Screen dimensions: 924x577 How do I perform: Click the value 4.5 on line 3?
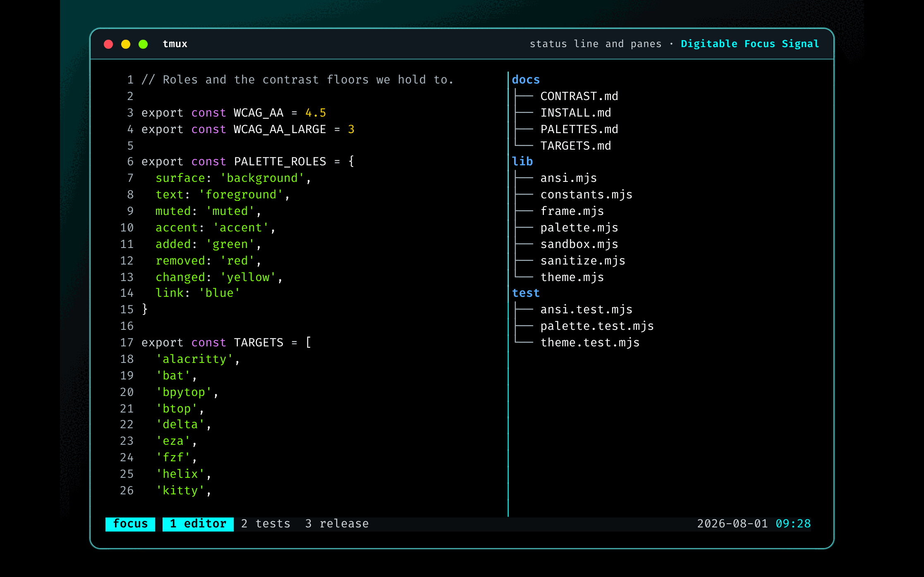[x=316, y=112]
